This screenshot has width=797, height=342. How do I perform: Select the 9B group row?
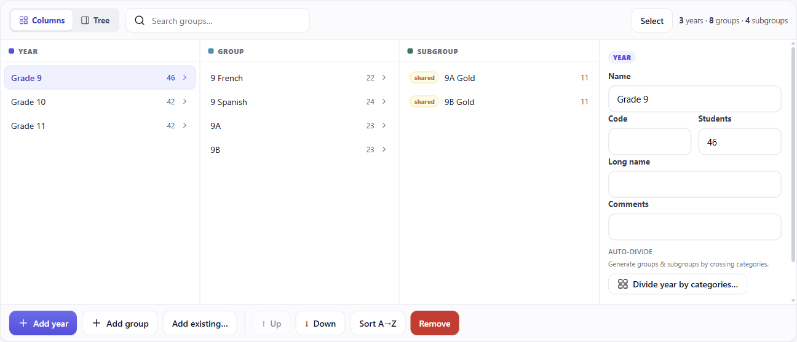pyautogui.click(x=299, y=150)
